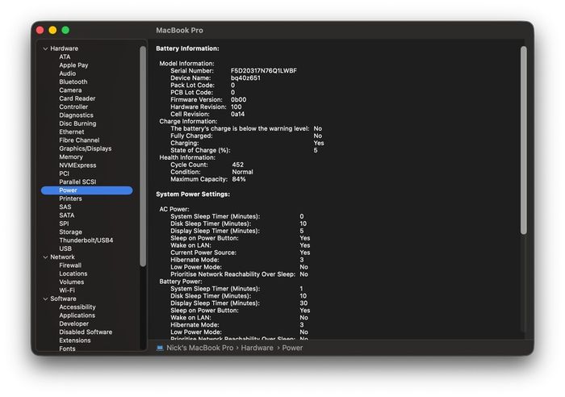Collapse the Software section chevron
The height and width of the screenshot is (397, 565).
pos(45,299)
